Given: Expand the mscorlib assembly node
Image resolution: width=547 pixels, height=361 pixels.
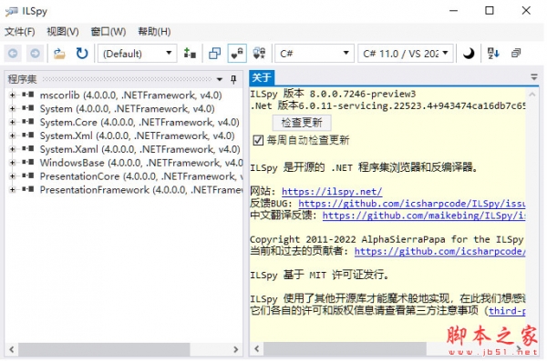Looking at the screenshot, I should [x=12, y=95].
